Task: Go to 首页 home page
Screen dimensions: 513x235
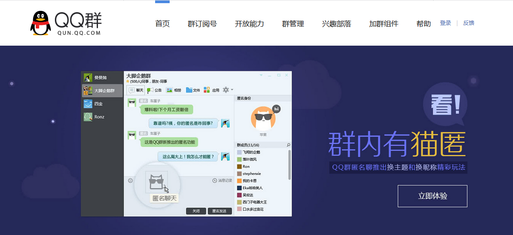Action: [x=162, y=24]
